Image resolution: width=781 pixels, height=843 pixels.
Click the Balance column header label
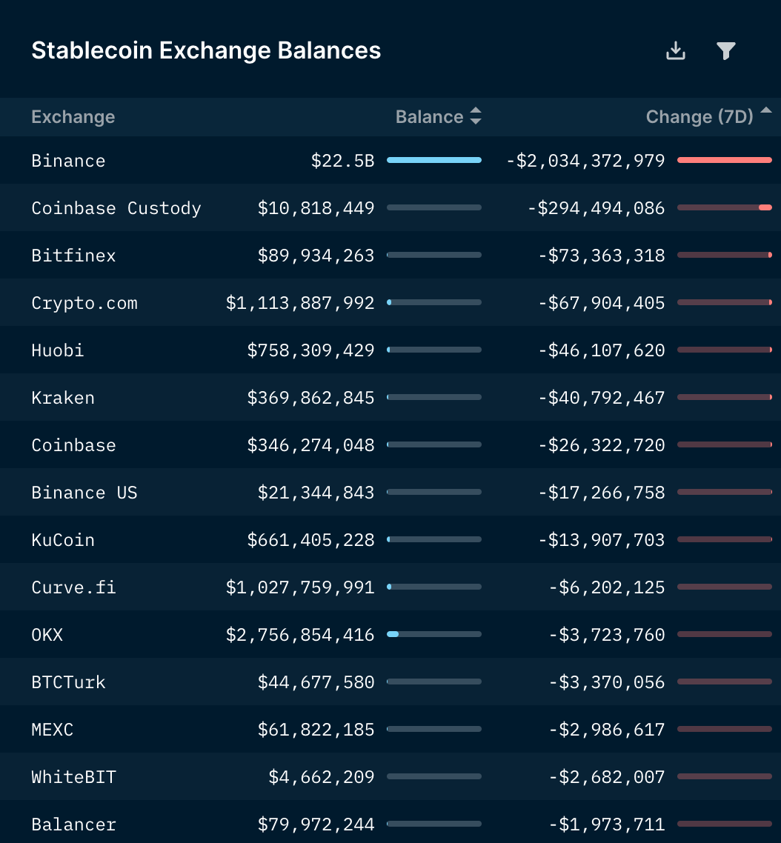tap(429, 116)
